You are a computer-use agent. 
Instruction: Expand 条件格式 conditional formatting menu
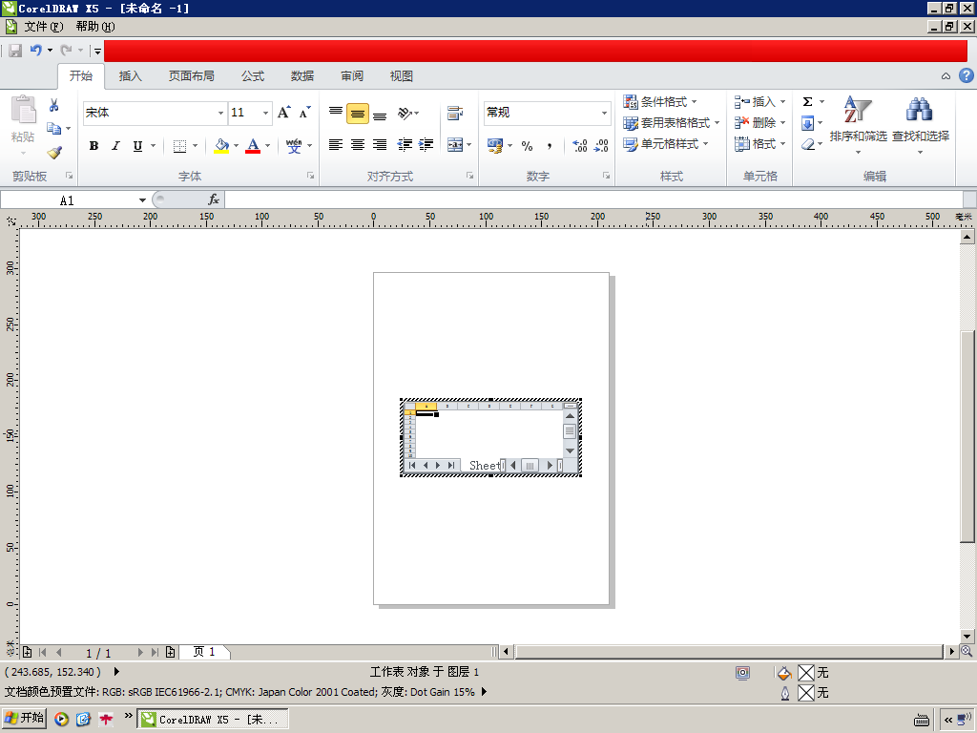click(x=660, y=101)
